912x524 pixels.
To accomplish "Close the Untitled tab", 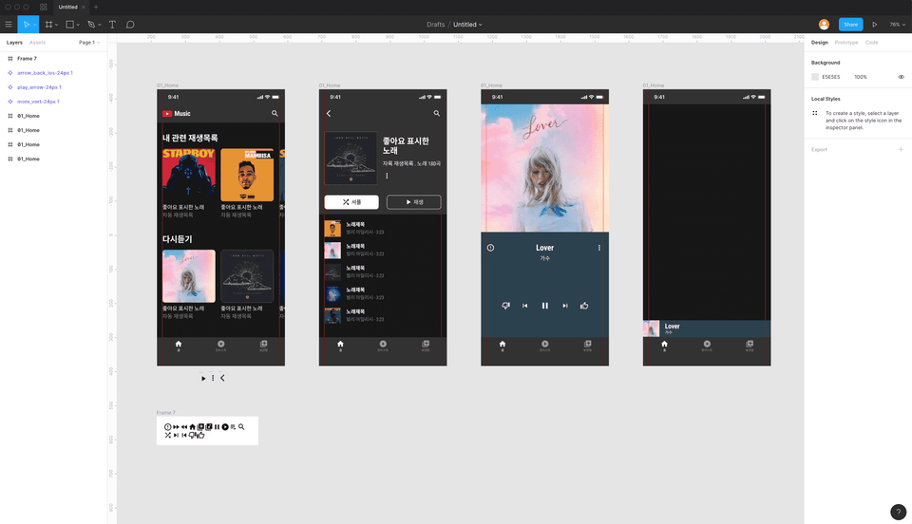I will 84,7.
